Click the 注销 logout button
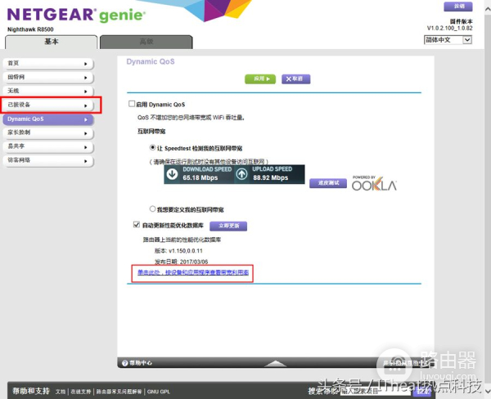This screenshot has height=399, width=491. [x=458, y=7]
